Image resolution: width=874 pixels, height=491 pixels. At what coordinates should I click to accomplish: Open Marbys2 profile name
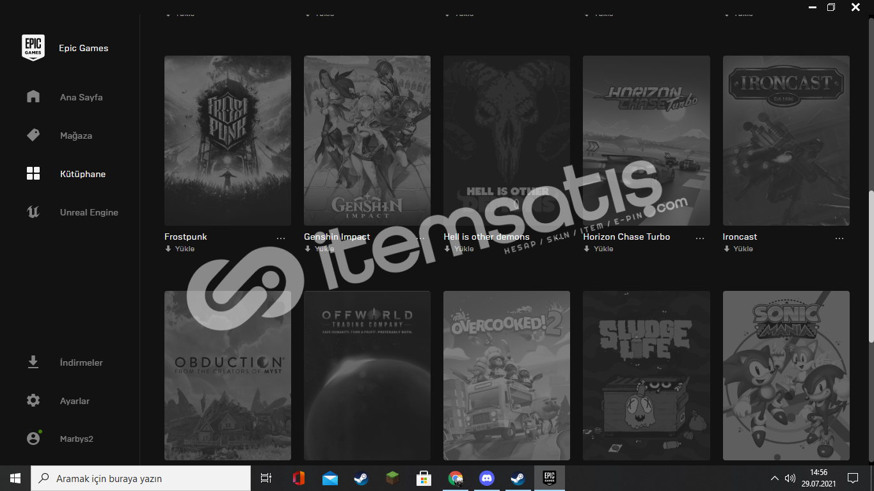pos(77,439)
